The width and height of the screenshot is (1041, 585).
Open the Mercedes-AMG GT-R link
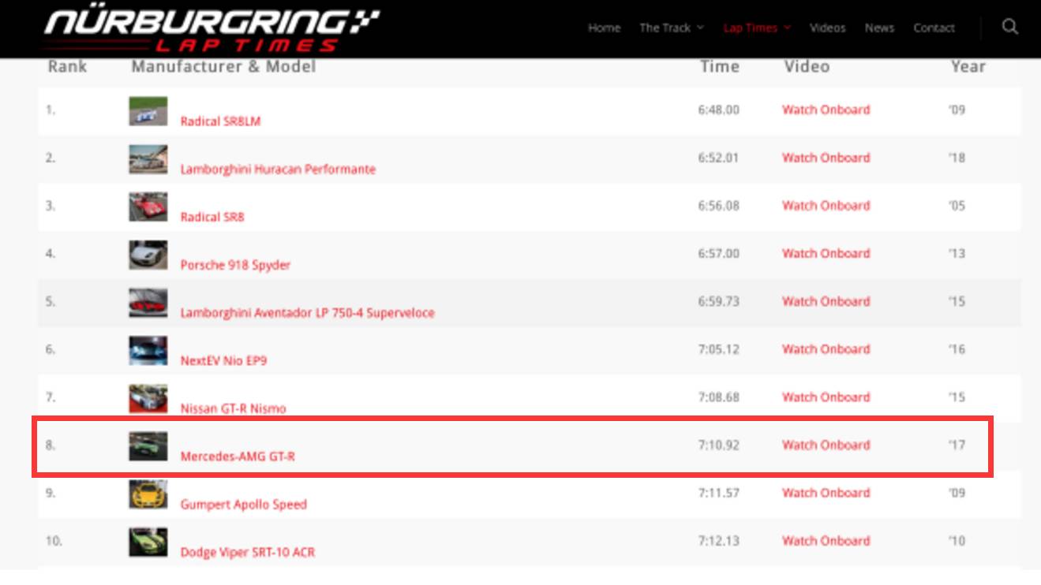(x=238, y=456)
